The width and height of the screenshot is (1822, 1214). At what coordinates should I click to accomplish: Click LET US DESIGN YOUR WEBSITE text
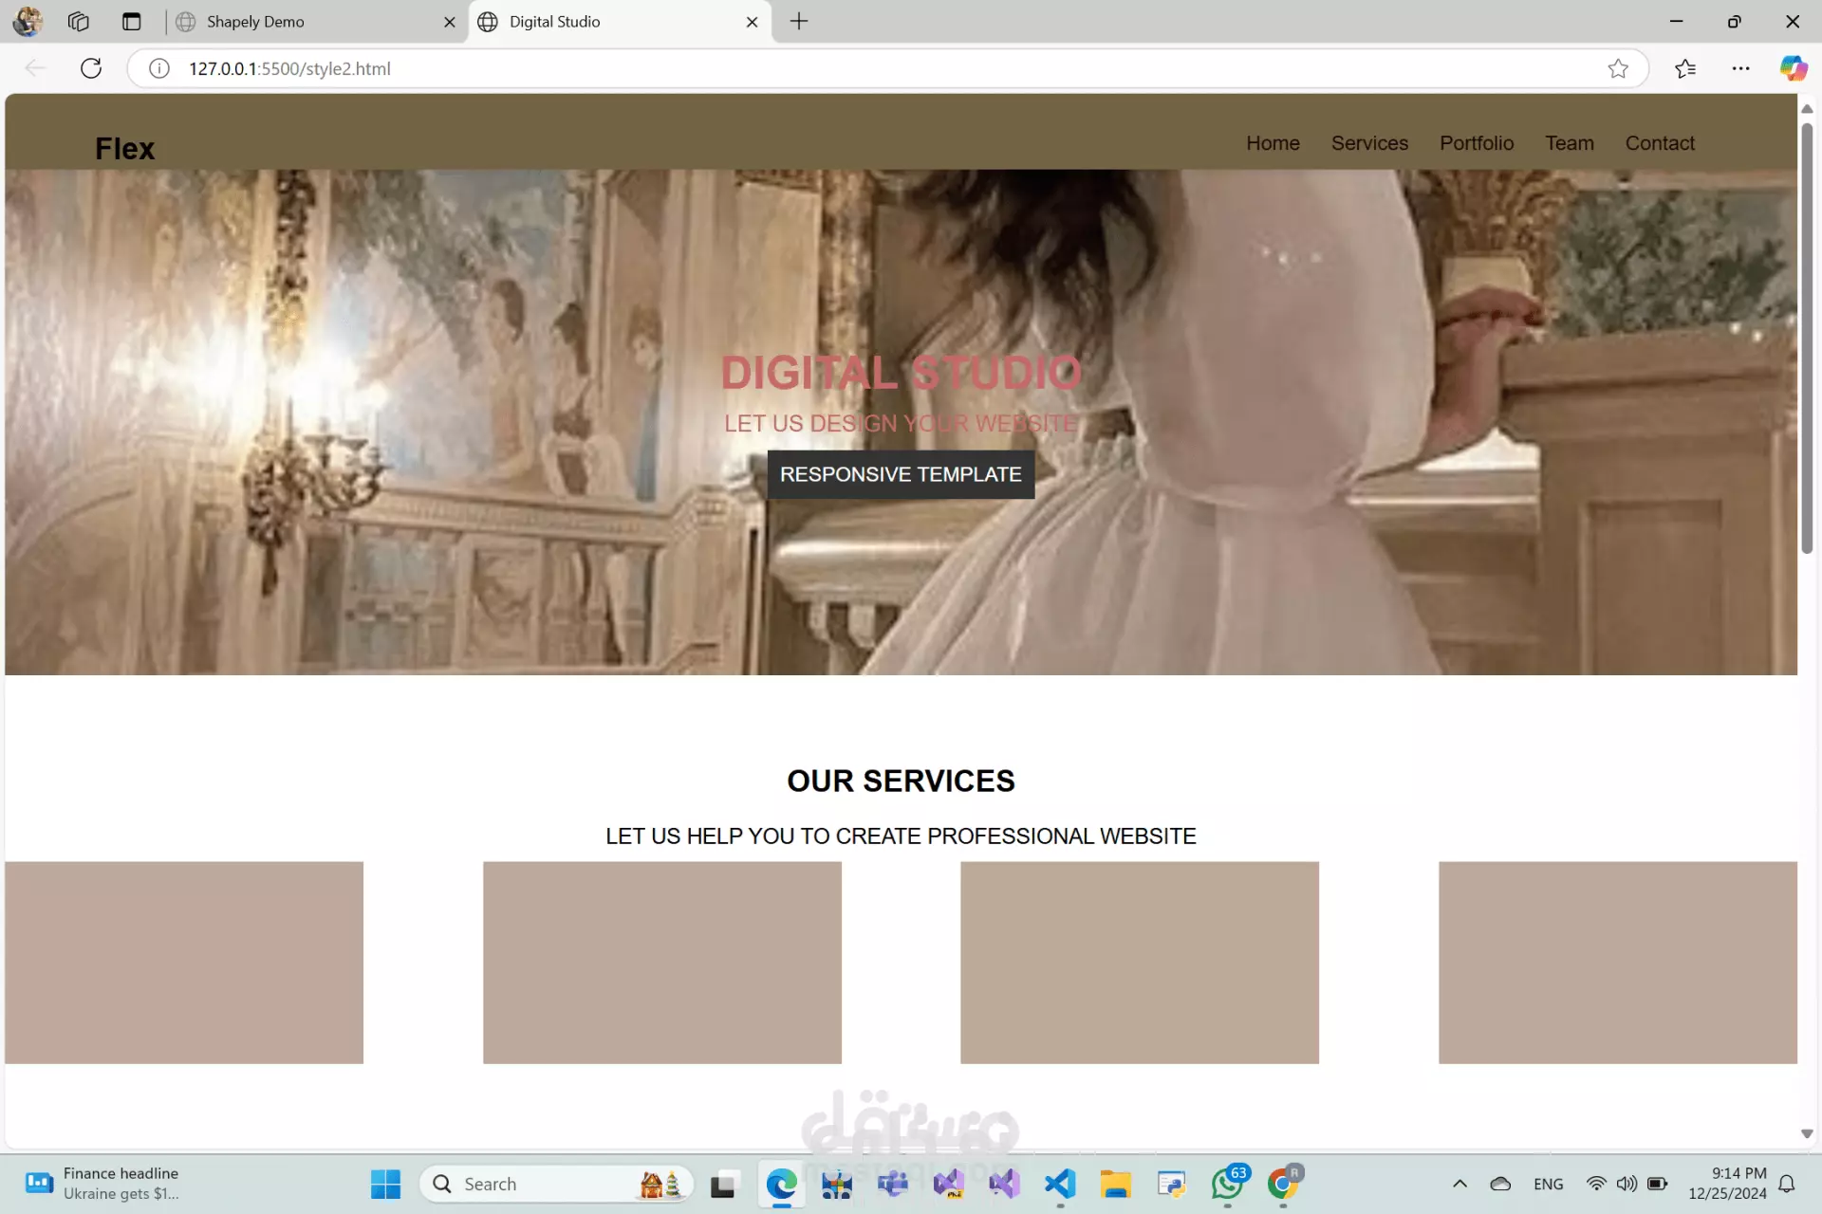coord(901,424)
